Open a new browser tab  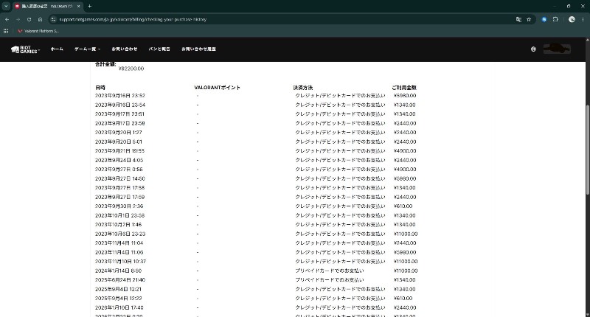[x=89, y=6]
